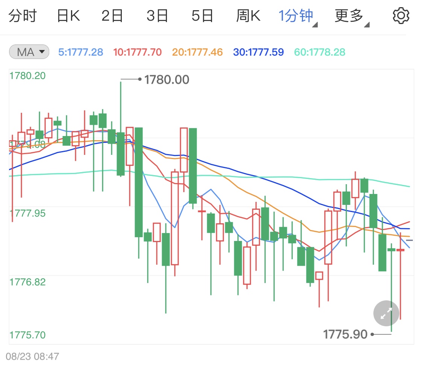
Task: Click the MA60 value 60:1778.28
Action: [320, 52]
